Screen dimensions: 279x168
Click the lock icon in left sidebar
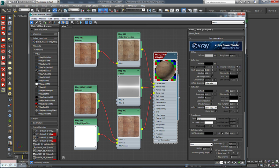click(3, 74)
